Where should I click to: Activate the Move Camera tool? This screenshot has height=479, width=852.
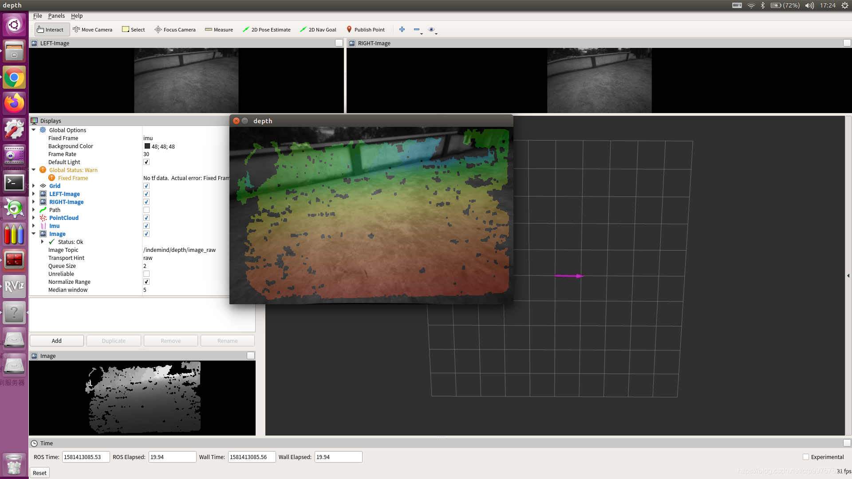[x=92, y=30]
